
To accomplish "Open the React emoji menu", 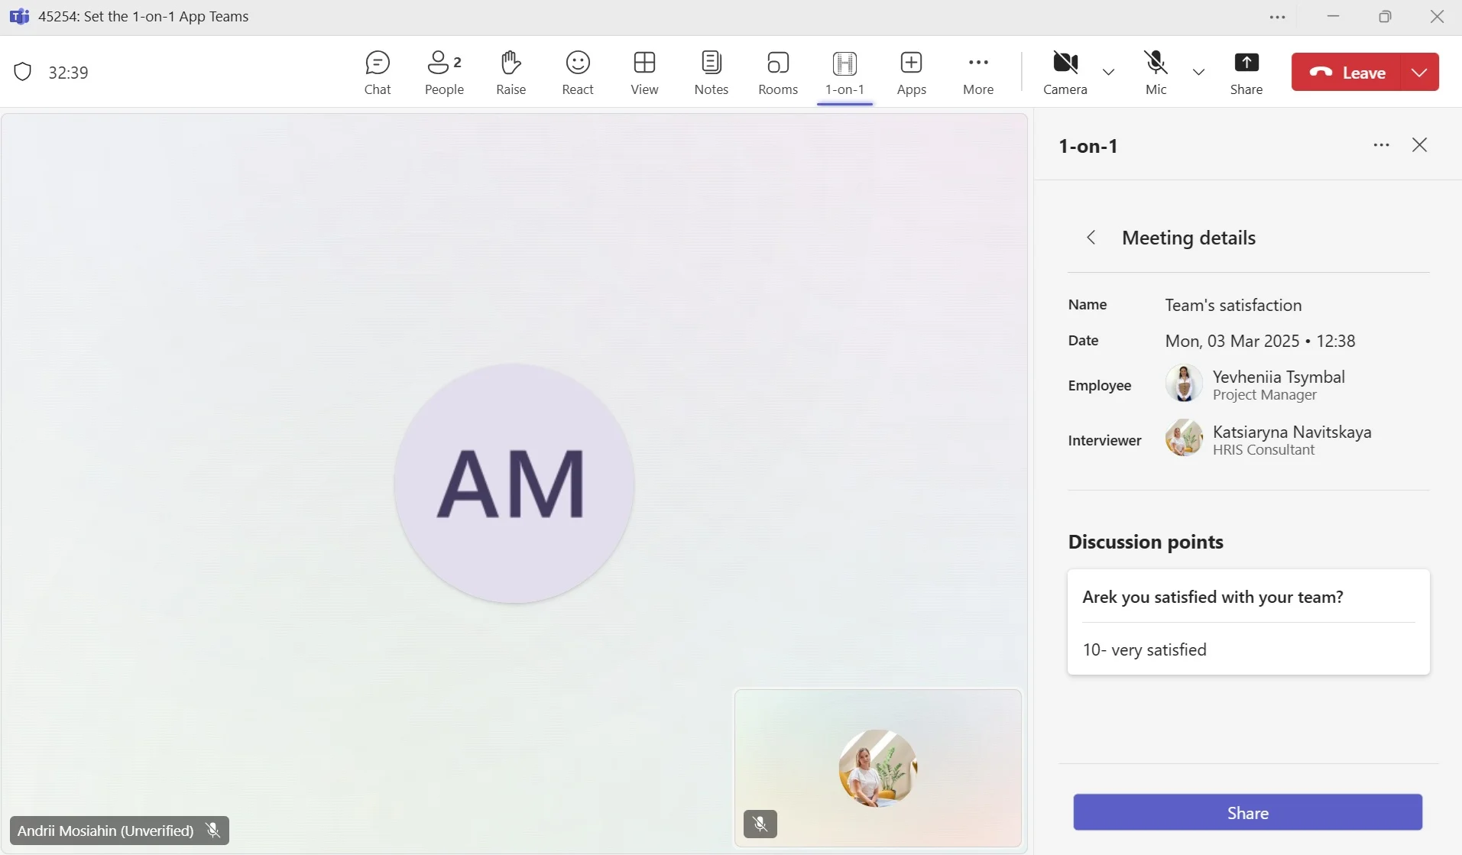I will [x=578, y=73].
